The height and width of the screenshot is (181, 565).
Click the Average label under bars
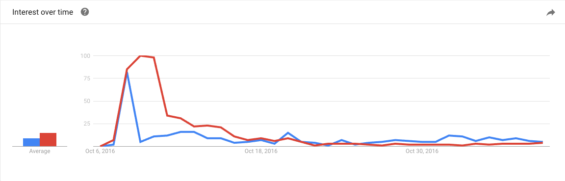tap(40, 152)
